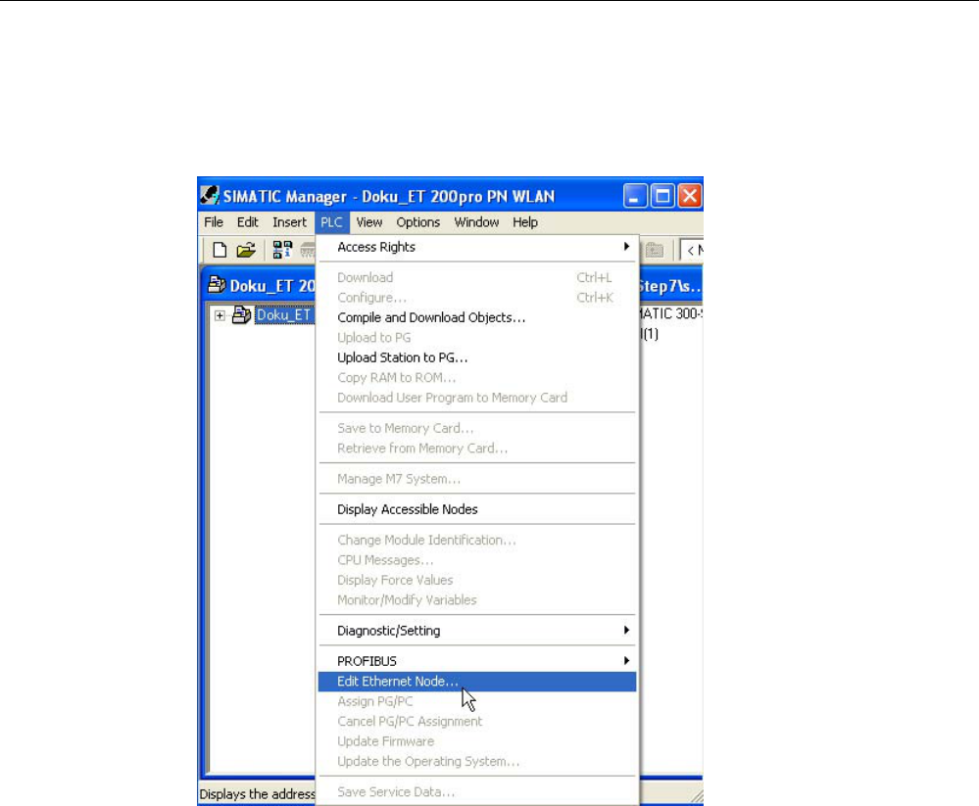979x806 pixels.
Task: Open the Window menu
Action: pyautogui.click(x=476, y=222)
